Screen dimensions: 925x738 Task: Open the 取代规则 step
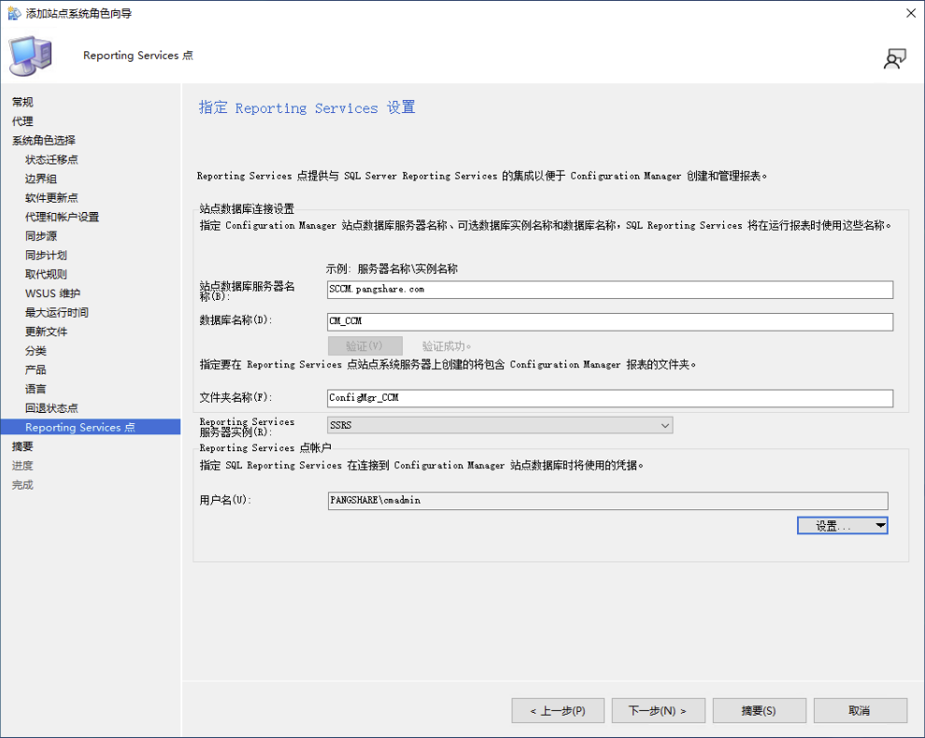click(x=47, y=275)
